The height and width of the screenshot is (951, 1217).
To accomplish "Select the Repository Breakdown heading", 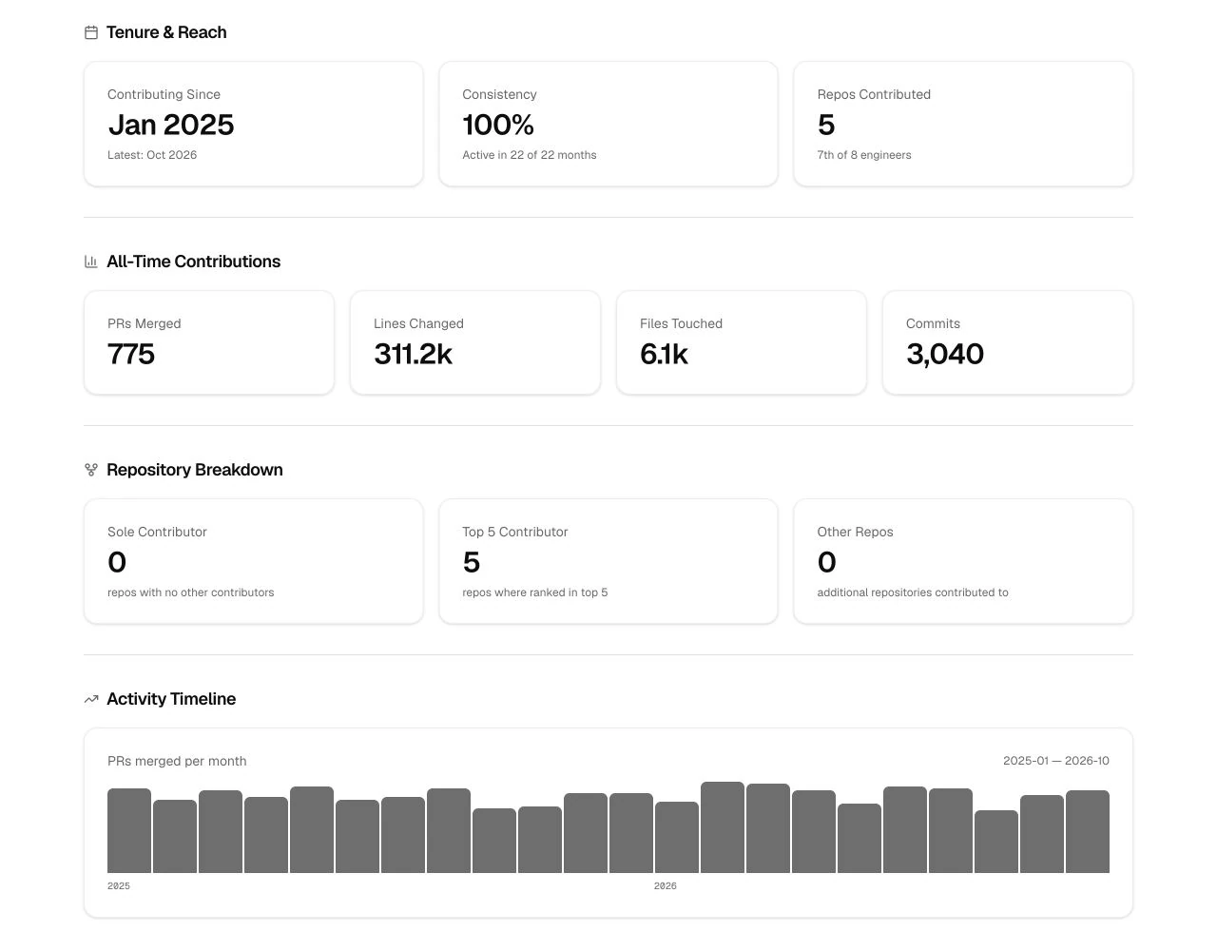I will coord(194,470).
